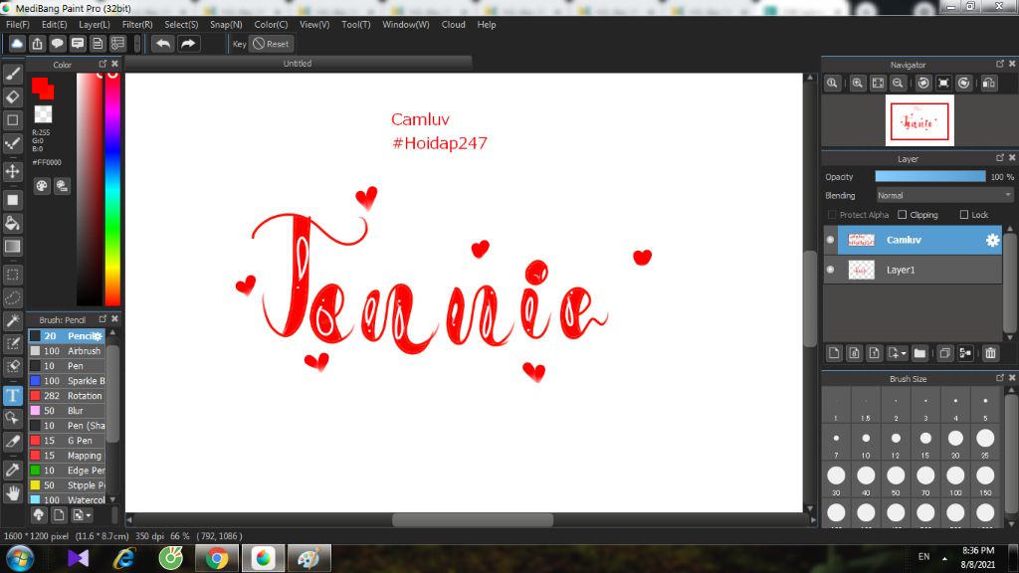1019x573 pixels.
Task: Click the Redo arrow
Action: click(188, 44)
